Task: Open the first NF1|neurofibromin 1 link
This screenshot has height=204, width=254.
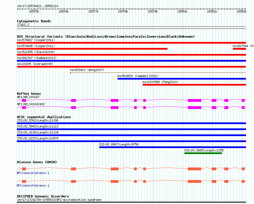Action: tap(33, 173)
